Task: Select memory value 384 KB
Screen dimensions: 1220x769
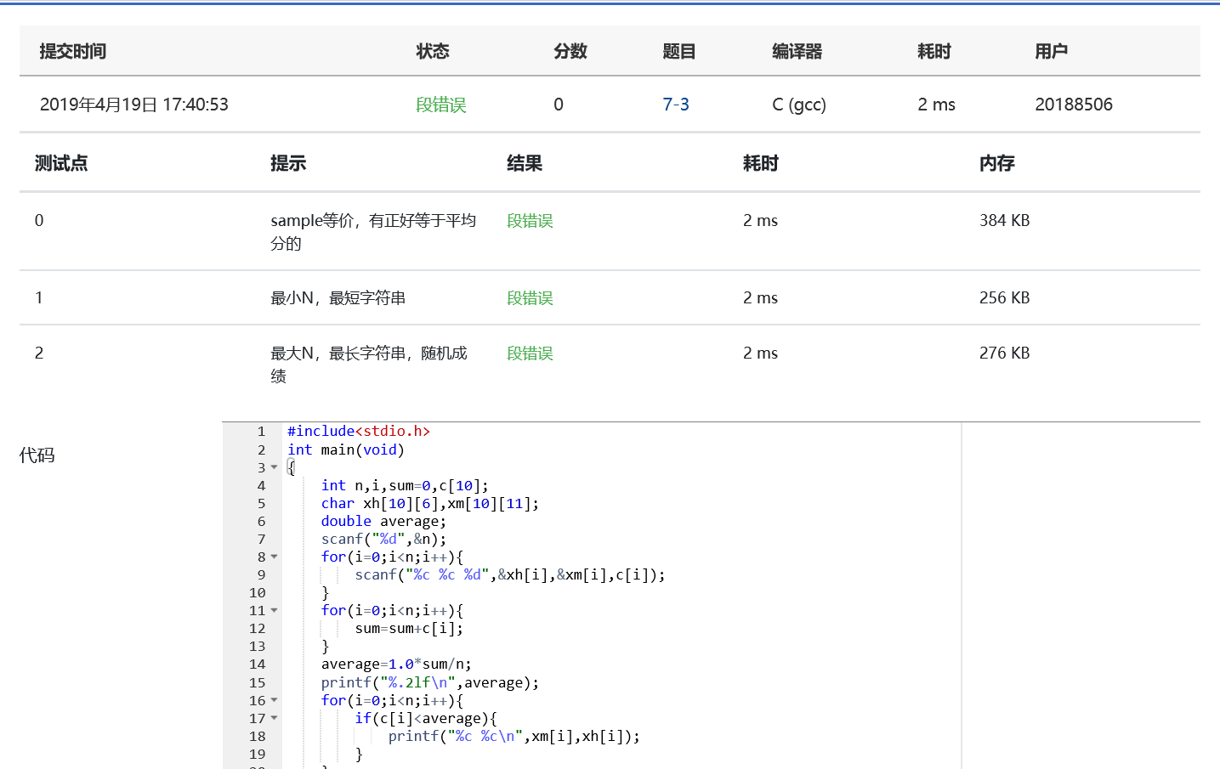Action: tap(1004, 221)
